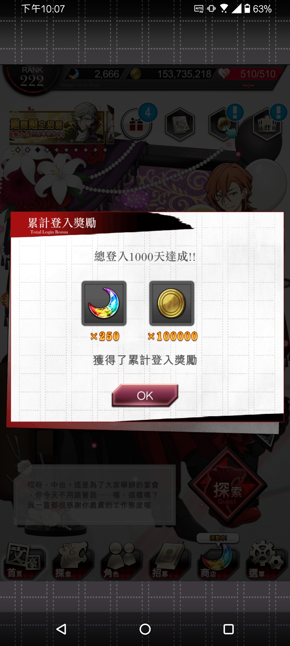Open the 探索 tiger tab

73,561
